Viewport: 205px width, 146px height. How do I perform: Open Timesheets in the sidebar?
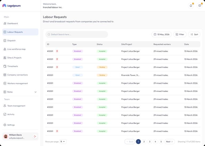point(20,66)
